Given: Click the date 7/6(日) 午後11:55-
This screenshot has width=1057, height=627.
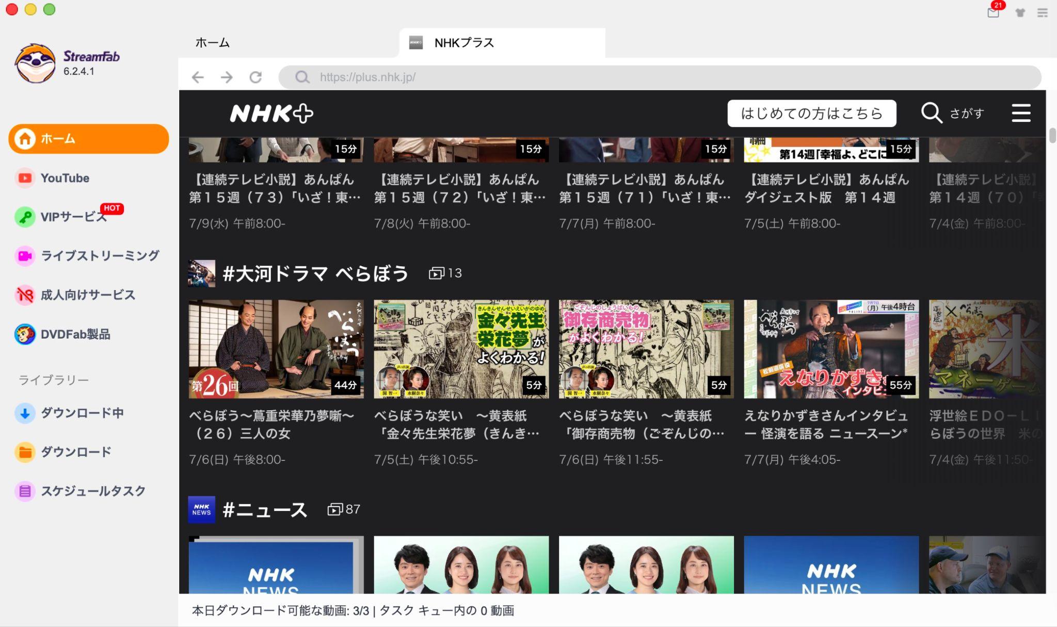Looking at the screenshot, I should 611,459.
